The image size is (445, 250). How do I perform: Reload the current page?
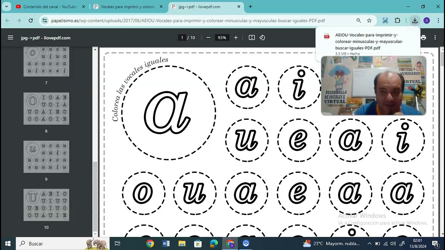pos(31,20)
